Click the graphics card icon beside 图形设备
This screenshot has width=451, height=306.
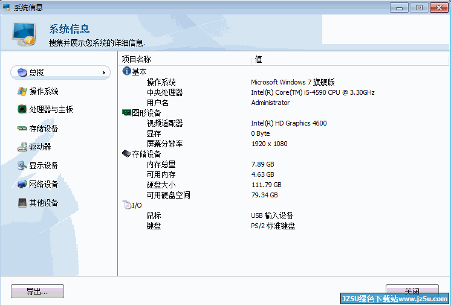coord(126,112)
